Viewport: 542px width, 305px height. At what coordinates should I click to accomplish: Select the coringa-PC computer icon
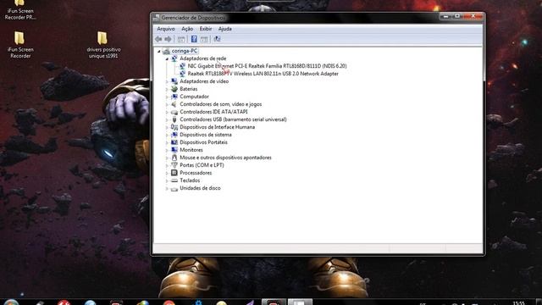click(x=166, y=51)
